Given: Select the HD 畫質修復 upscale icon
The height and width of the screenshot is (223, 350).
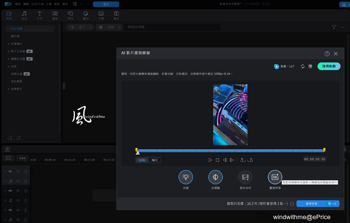Looking at the screenshot, I should [x=275, y=177].
